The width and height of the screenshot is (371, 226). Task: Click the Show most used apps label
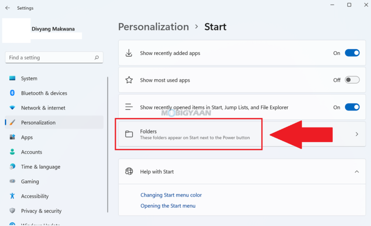(x=165, y=80)
